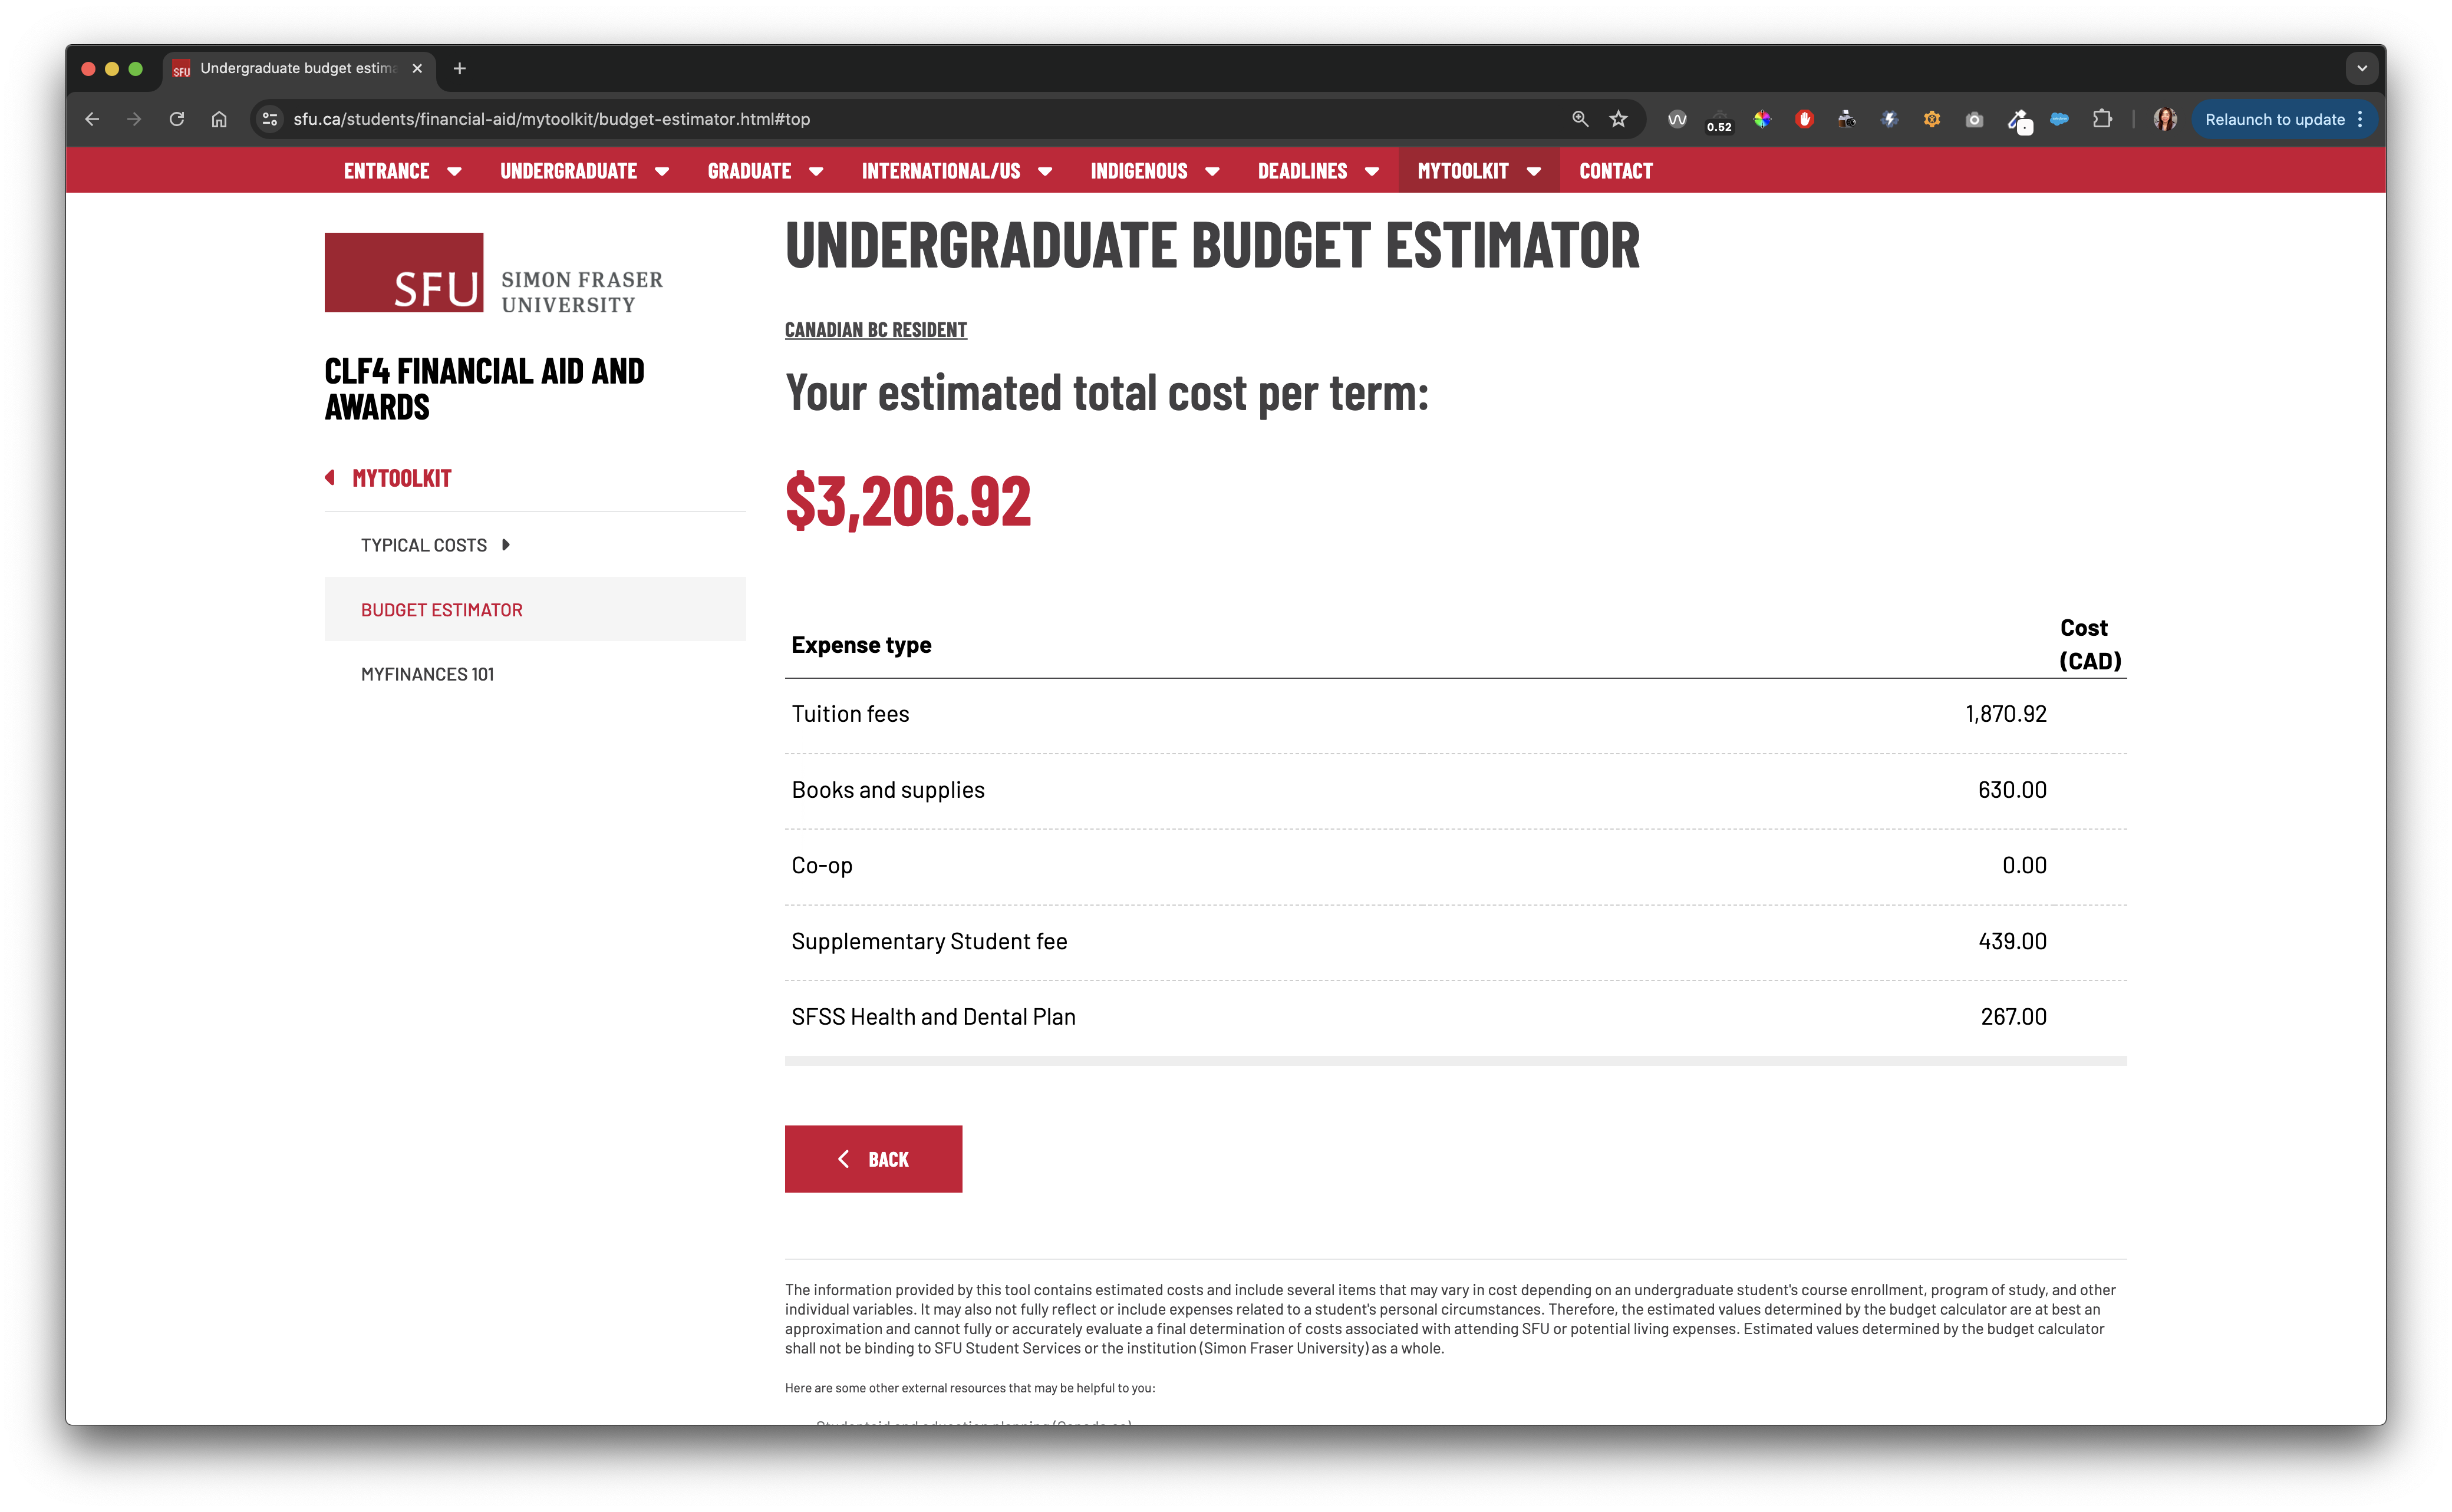Click the URL address field
The image size is (2452, 1512).
point(900,119)
